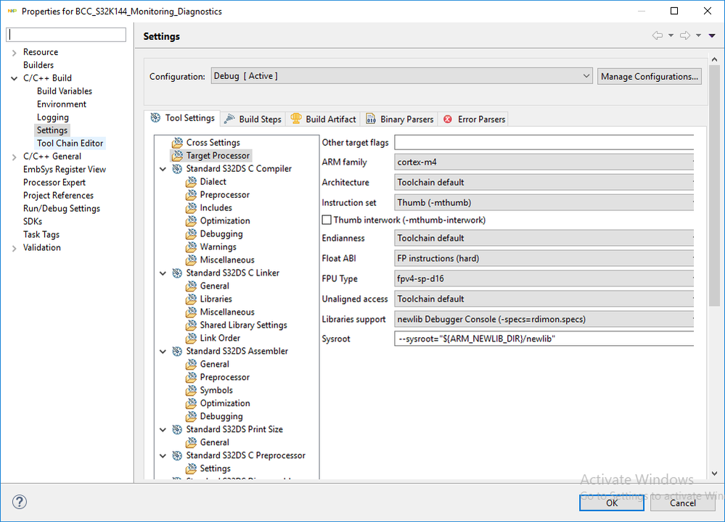This screenshot has width=725, height=522.
Task: Collapse the C/C++ Build tree node
Action: click(14, 78)
